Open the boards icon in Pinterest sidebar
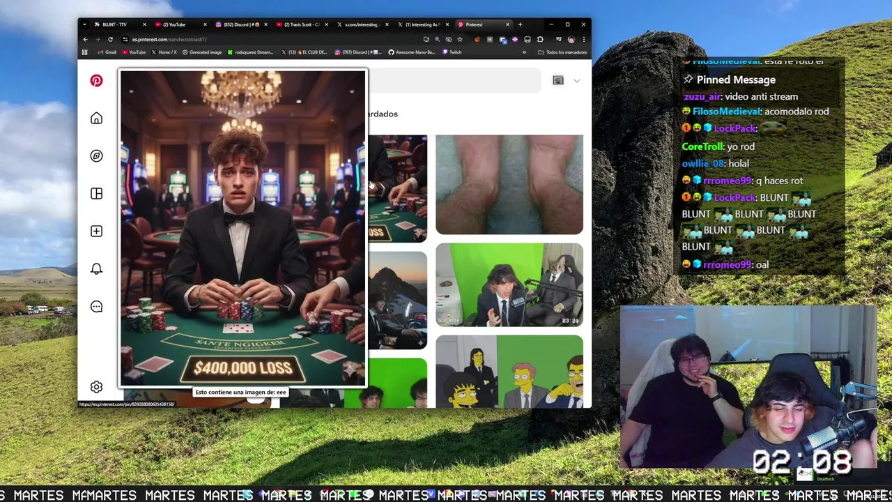 96,194
